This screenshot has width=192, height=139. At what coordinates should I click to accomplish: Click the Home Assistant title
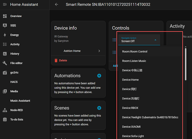coord(24,4)
